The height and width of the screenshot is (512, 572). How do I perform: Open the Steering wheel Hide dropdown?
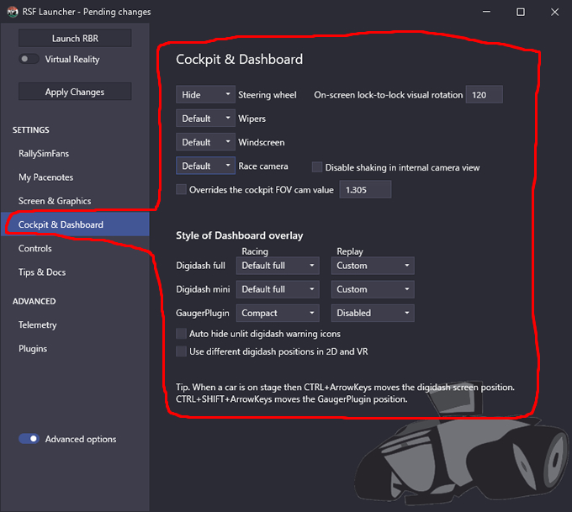click(205, 95)
